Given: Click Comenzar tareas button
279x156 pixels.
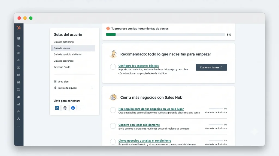Looking at the screenshot, I should [211, 67].
